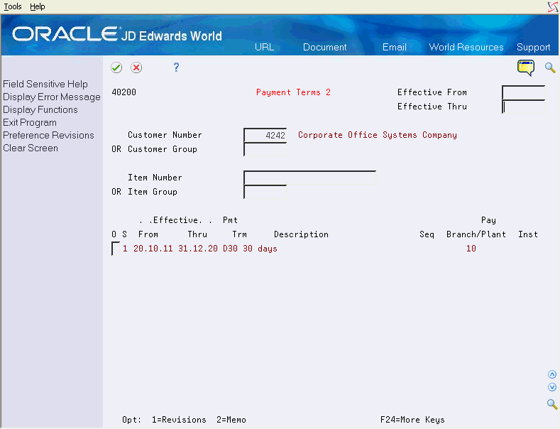Focus the Effective Thru input field
560x429 pixels.
click(x=523, y=107)
